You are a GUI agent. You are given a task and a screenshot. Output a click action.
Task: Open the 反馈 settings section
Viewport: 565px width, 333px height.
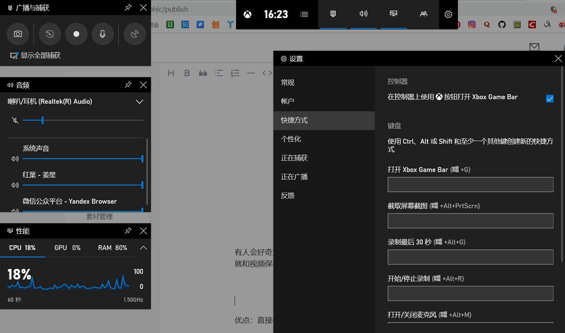(287, 195)
